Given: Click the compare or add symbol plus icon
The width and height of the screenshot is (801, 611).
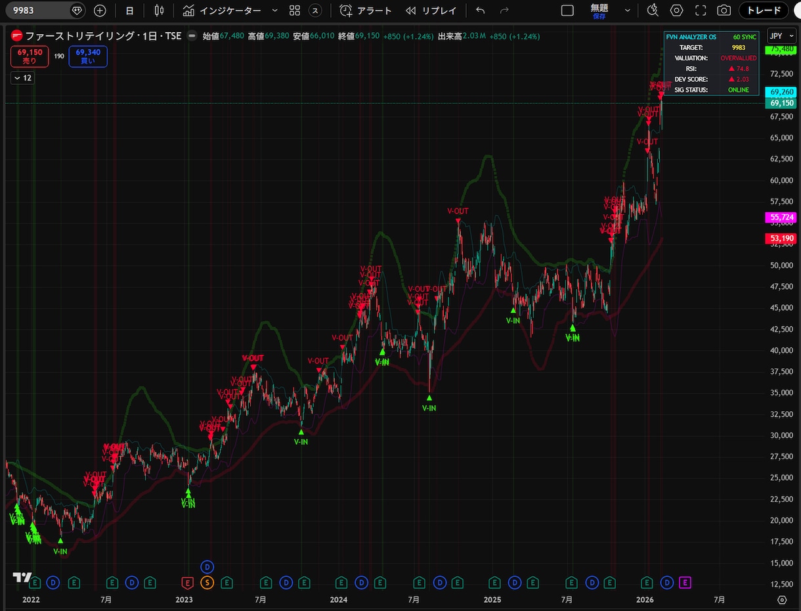Looking at the screenshot, I should (x=100, y=11).
